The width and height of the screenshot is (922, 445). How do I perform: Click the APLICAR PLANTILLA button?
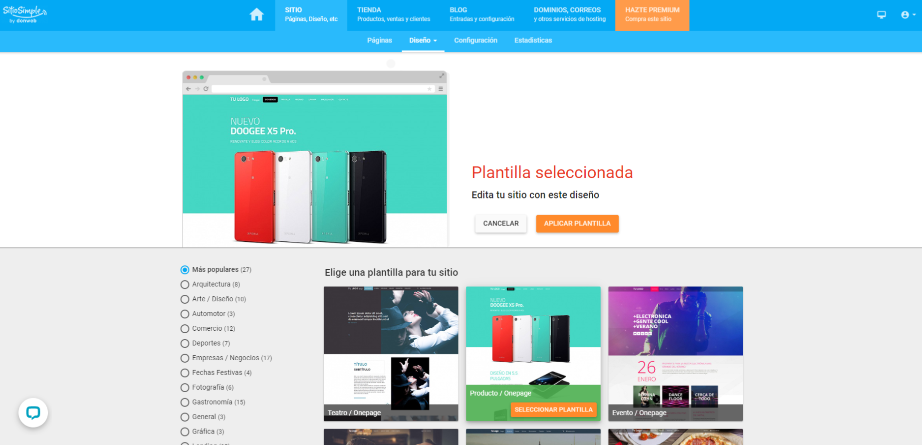coord(577,223)
